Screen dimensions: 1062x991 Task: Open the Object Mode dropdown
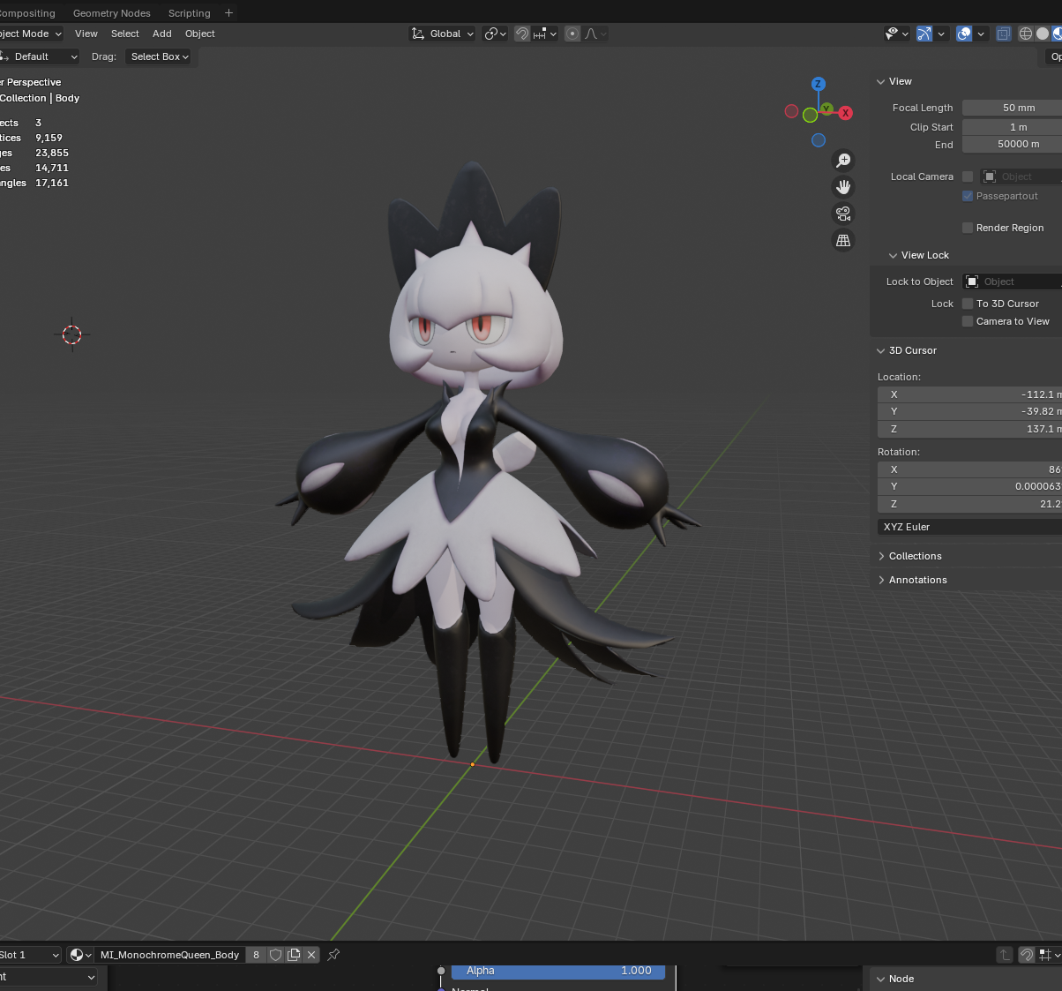31,34
